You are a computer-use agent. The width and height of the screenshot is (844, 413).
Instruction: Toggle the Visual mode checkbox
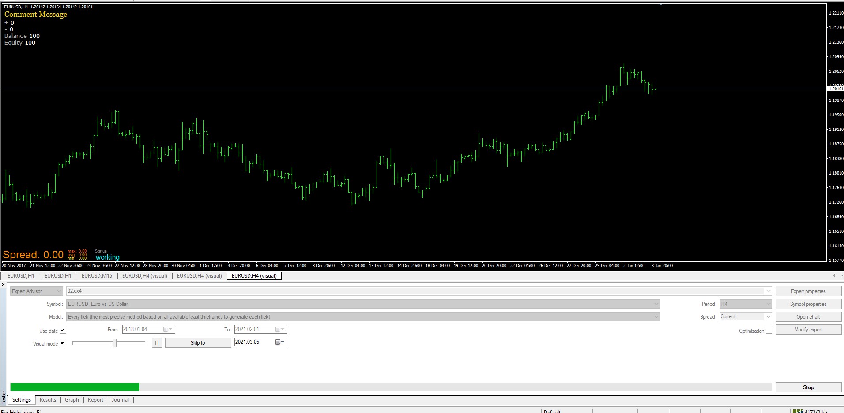coord(63,343)
